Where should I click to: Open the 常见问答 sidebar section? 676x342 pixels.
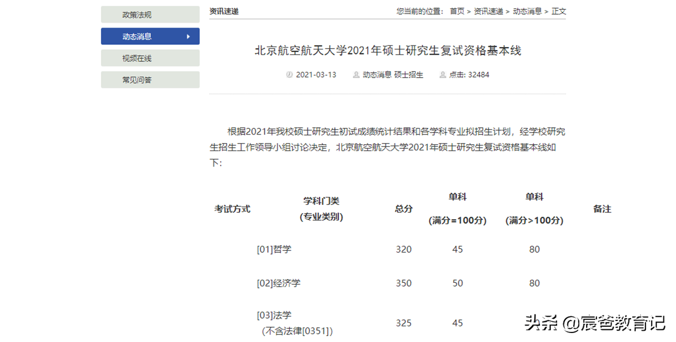pos(150,79)
